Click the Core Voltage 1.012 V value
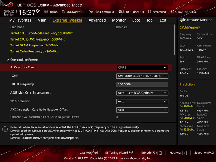 201,50
